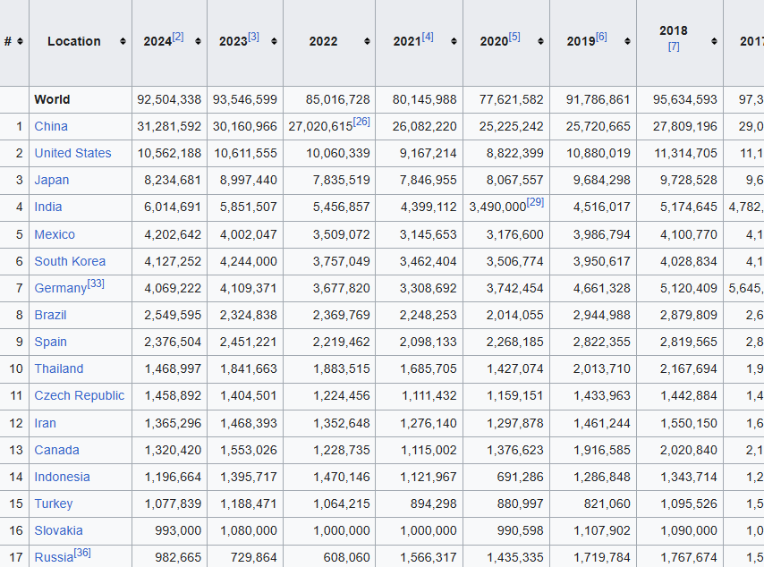Open the China link
This screenshot has width=764, height=567.
pyautogui.click(x=51, y=127)
